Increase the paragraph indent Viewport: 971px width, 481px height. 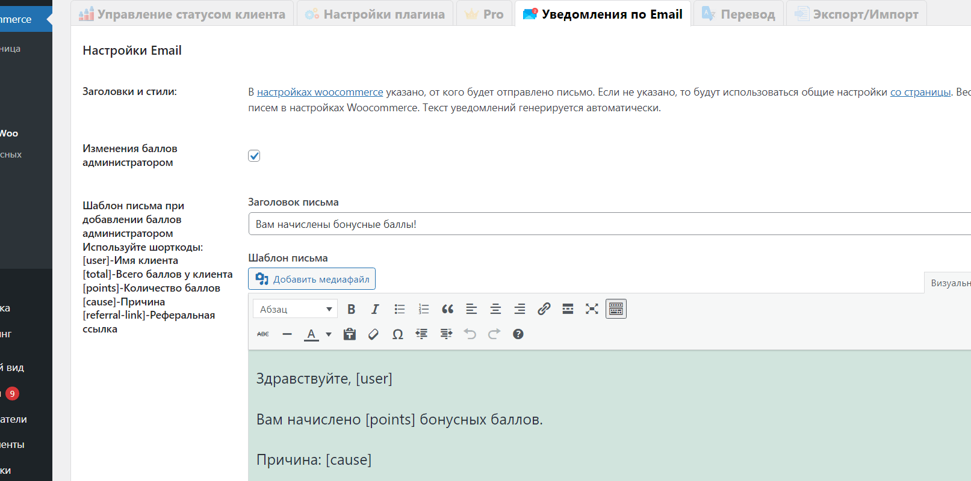point(446,334)
